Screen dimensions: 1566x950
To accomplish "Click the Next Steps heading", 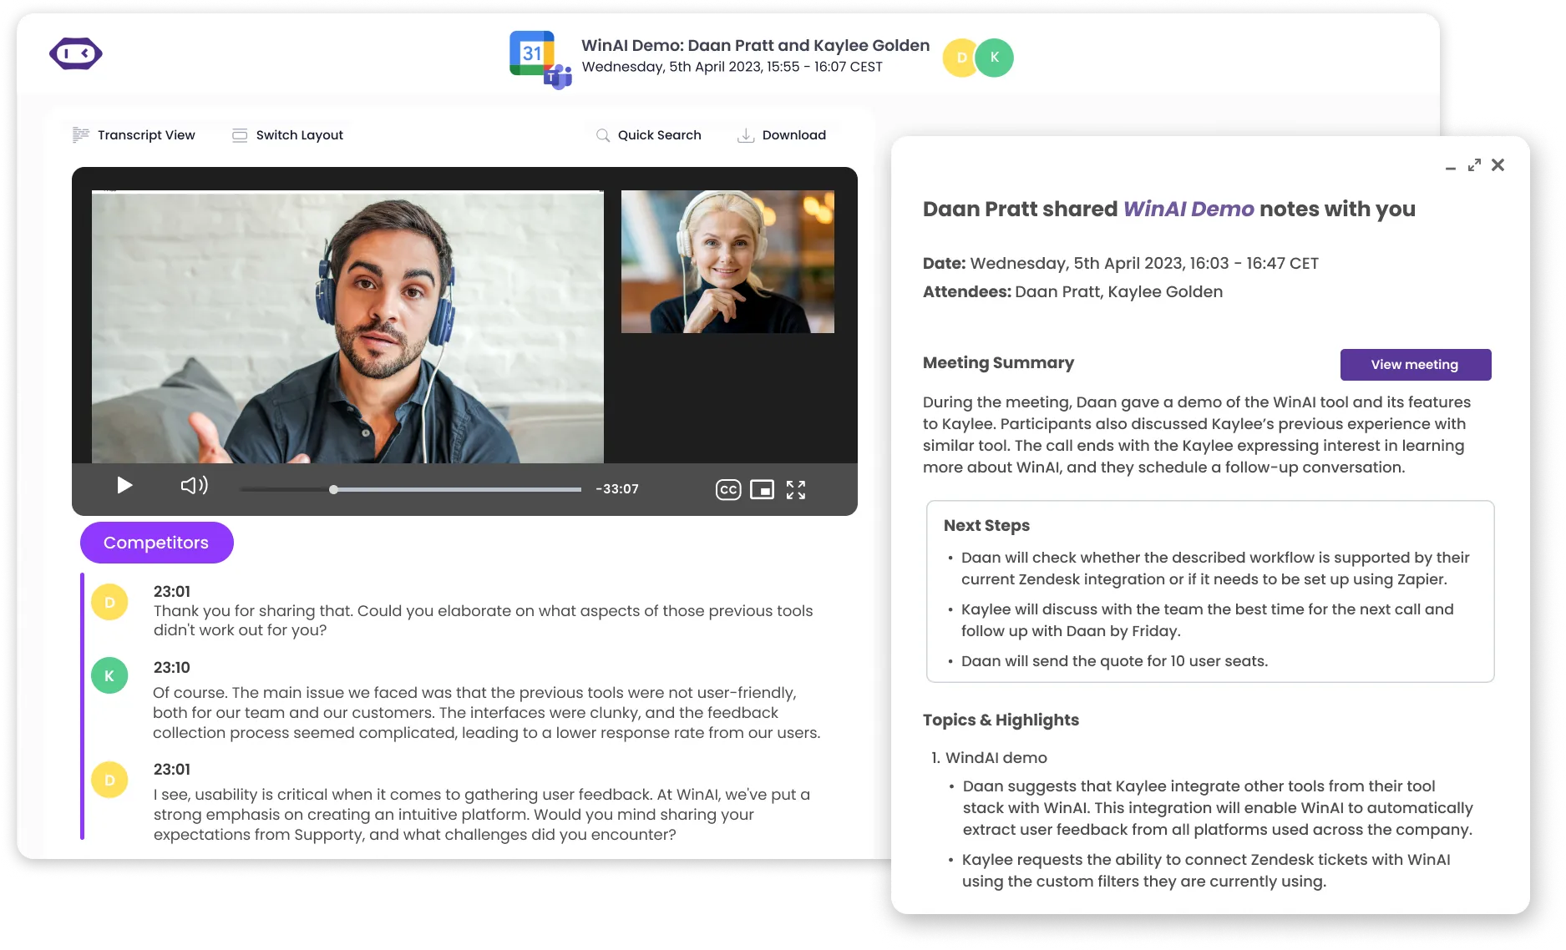I will [x=986, y=525].
